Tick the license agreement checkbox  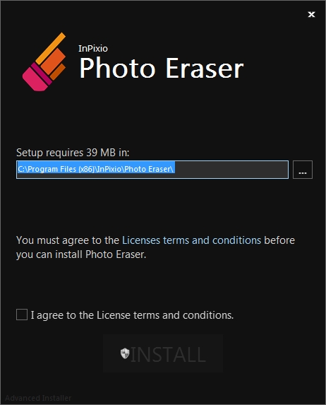[22, 315]
